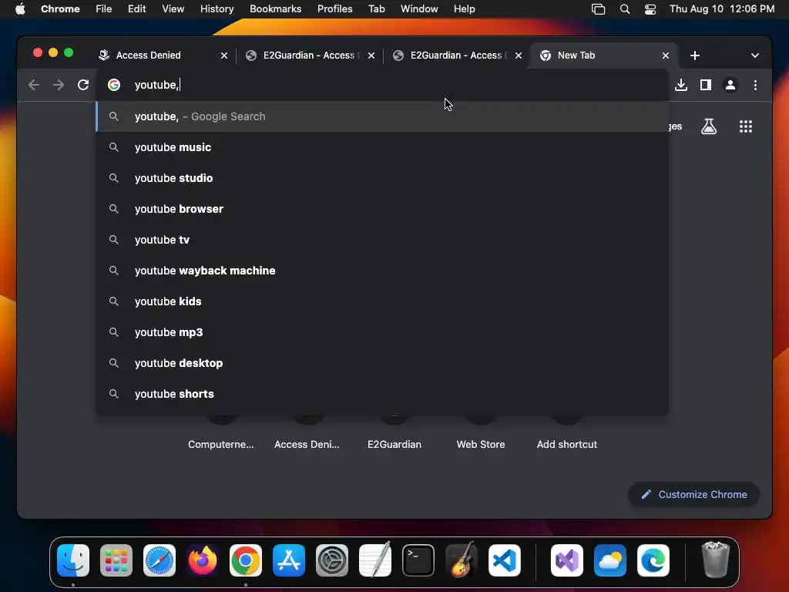Launch Microsoft Edge from the Dock

coord(653,560)
